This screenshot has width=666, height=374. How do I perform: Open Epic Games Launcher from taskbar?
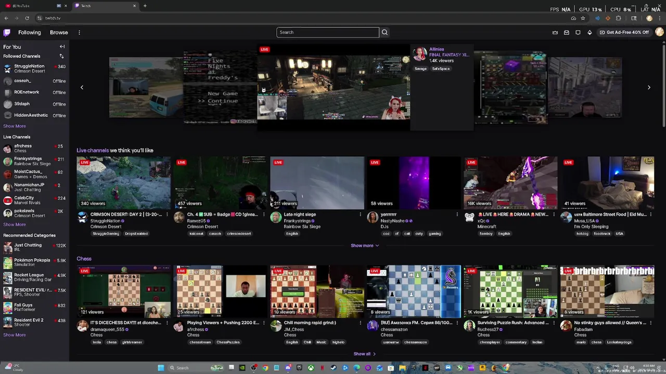coord(299,368)
